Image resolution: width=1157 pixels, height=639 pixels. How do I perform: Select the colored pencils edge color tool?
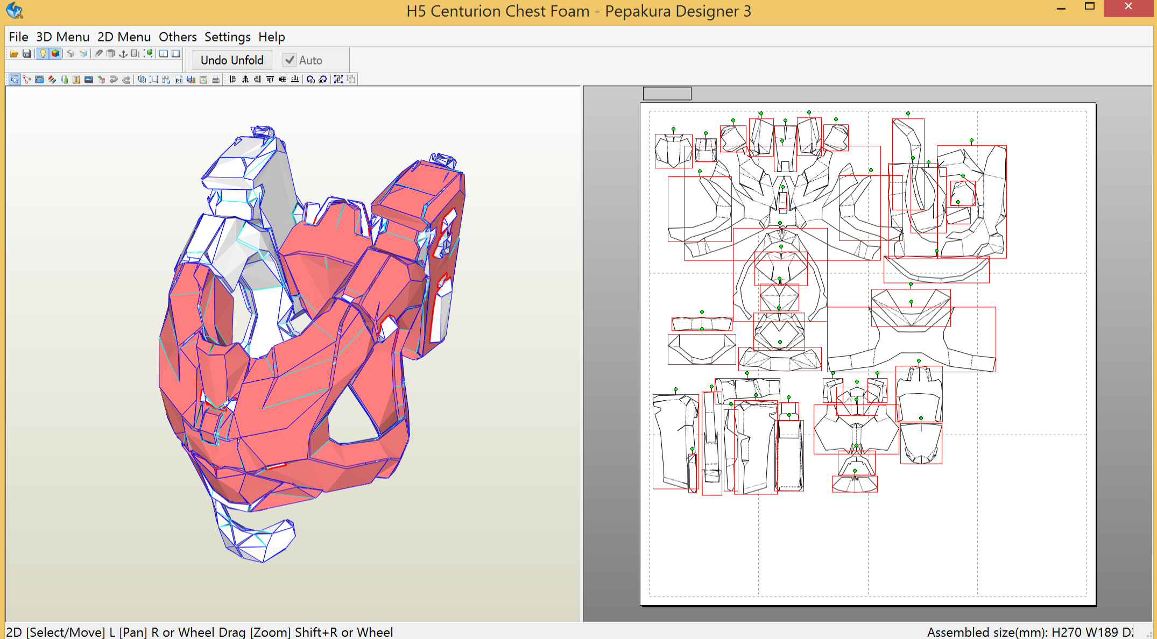52,80
